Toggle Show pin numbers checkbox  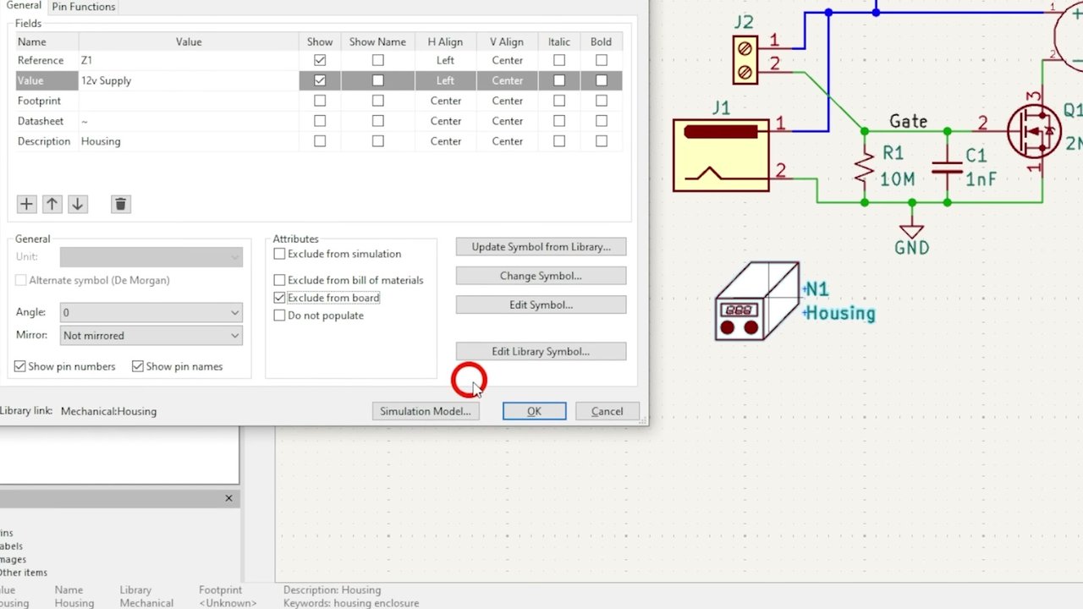19,366
